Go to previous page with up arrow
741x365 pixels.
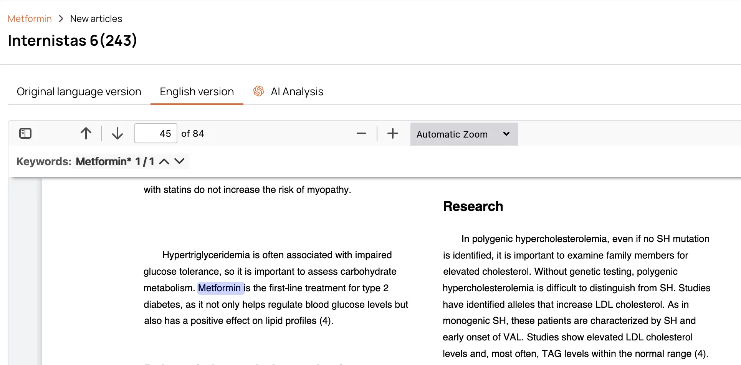pyautogui.click(x=86, y=133)
